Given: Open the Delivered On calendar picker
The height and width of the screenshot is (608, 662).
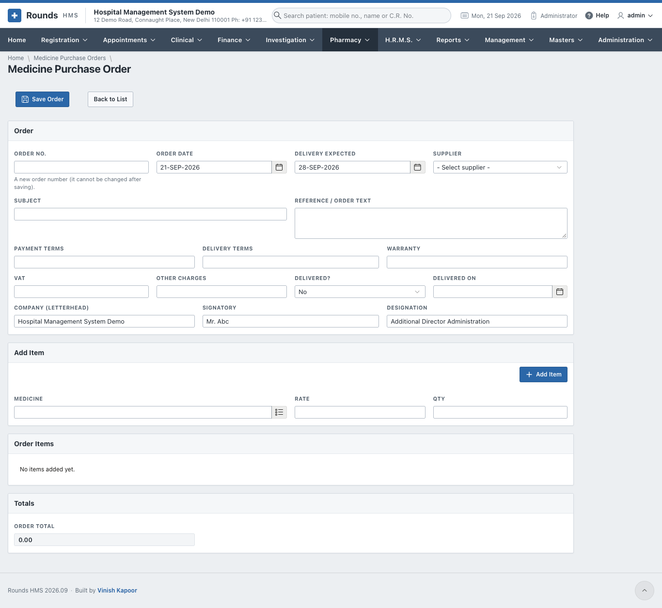Looking at the screenshot, I should [560, 292].
